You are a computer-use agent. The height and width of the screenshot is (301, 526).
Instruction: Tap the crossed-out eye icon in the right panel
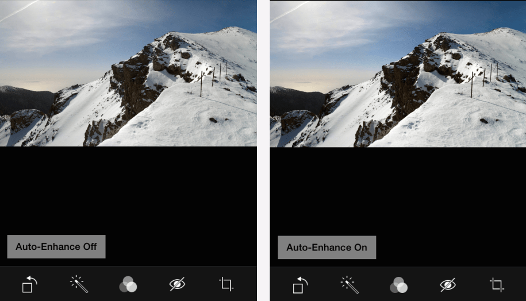pyautogui.click(x=448, y=284)
